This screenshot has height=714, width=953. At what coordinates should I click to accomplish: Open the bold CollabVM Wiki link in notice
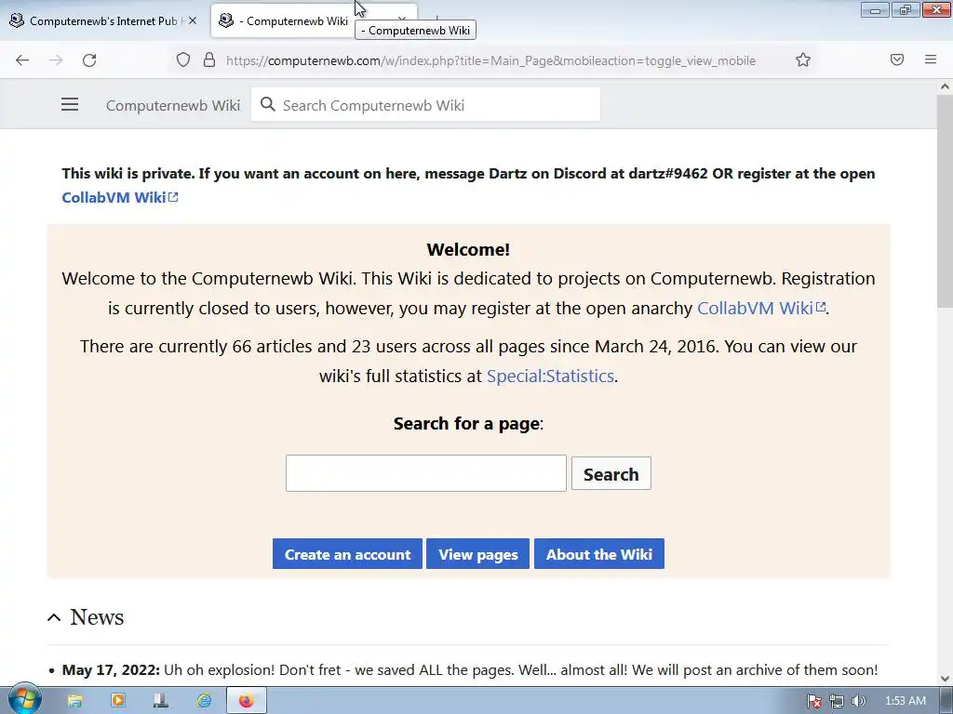pyautogui.click(x=120, y=197)
